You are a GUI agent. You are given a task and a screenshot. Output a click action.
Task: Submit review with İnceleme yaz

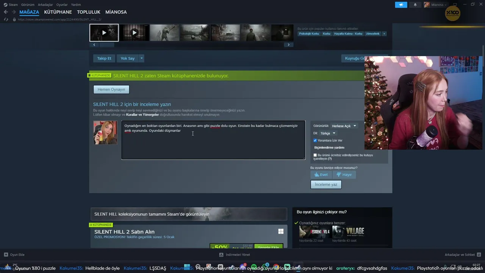[x=326, y=185]
